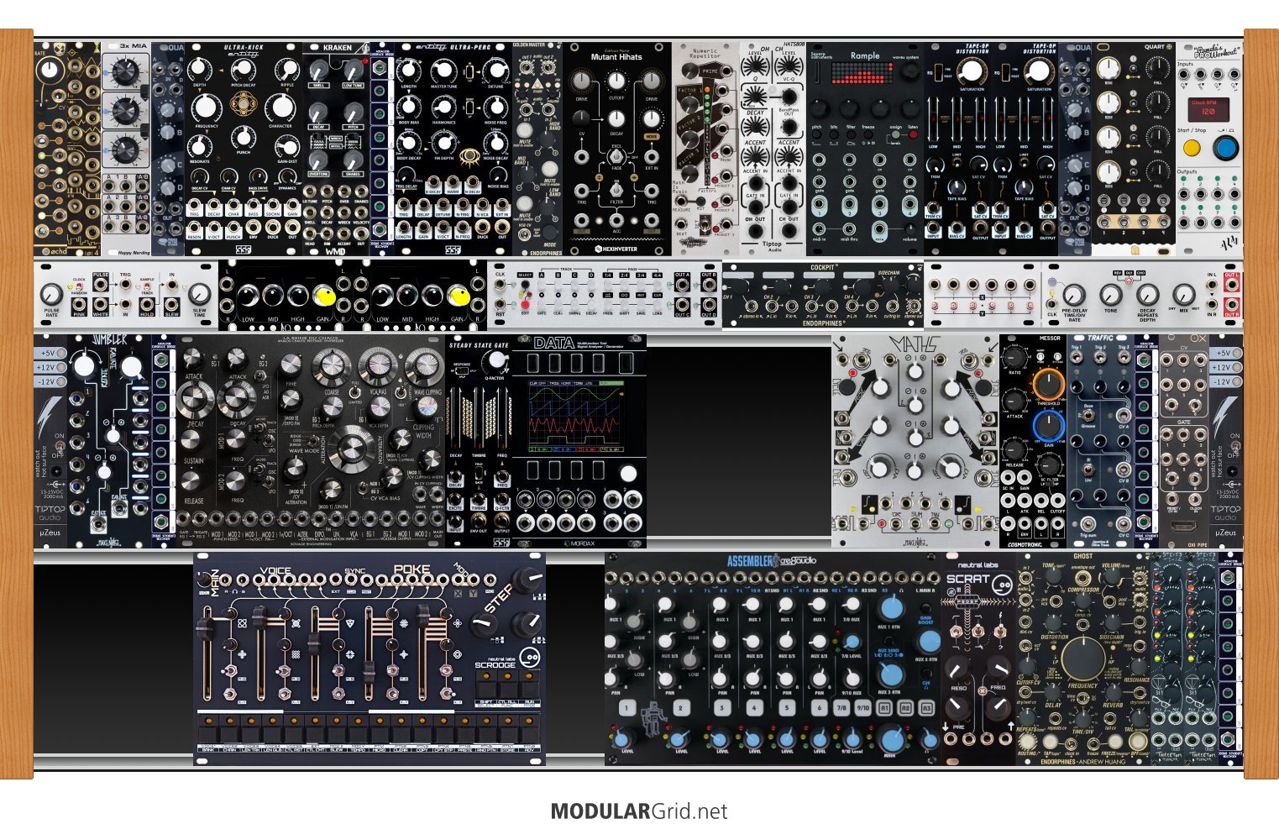Image resolution: width=1279 pixels, height=829 pixels.
Task: Click the large FREQUENCY knob on Ghost
Action: coord(1082,658)
